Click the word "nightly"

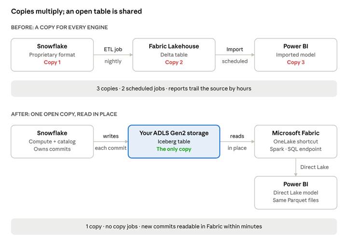(113, 61)
